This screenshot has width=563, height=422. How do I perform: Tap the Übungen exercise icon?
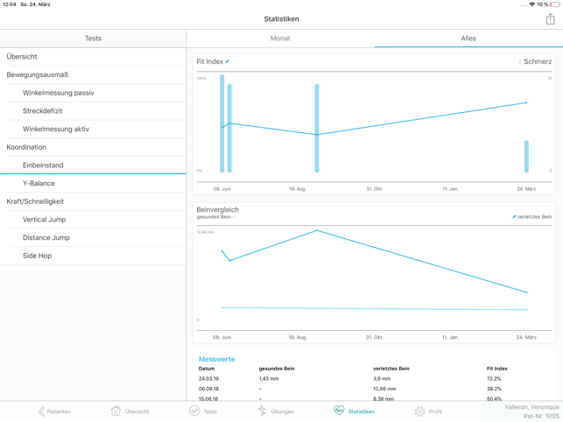pos(262,411)
